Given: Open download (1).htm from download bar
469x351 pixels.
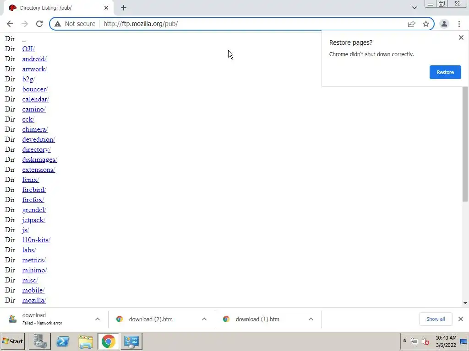Looking at the screenshot, I should [257, 319].
